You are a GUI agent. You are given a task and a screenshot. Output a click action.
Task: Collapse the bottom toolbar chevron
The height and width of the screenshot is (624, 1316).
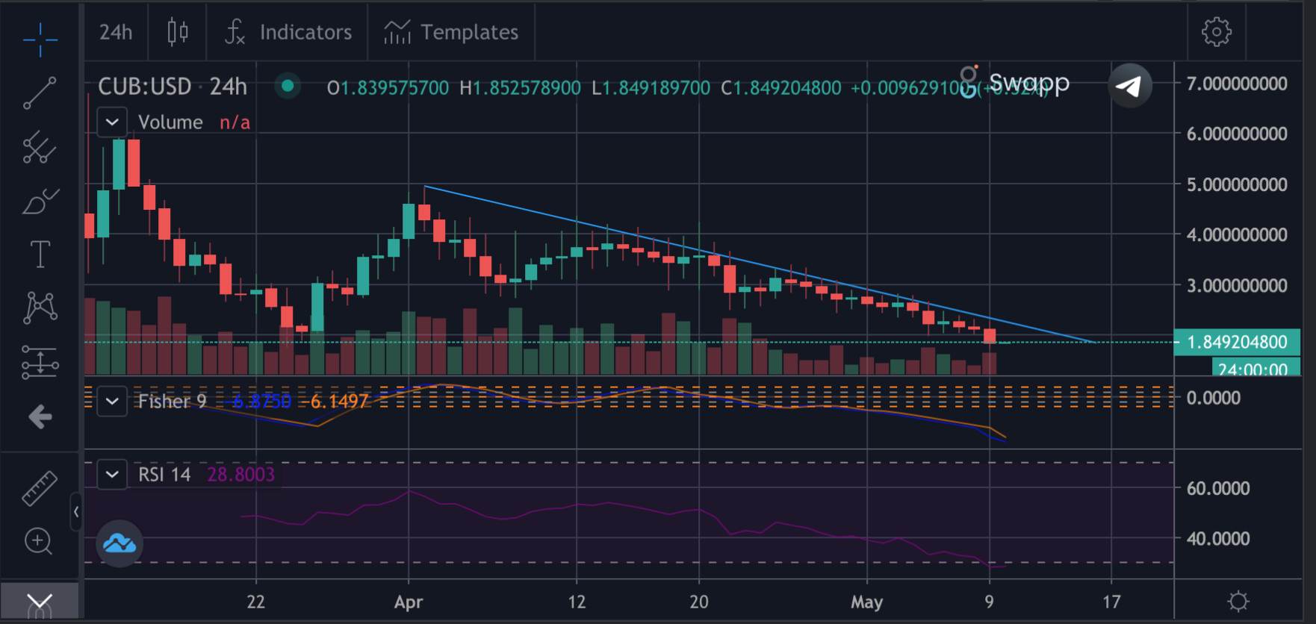pos(39,602)
